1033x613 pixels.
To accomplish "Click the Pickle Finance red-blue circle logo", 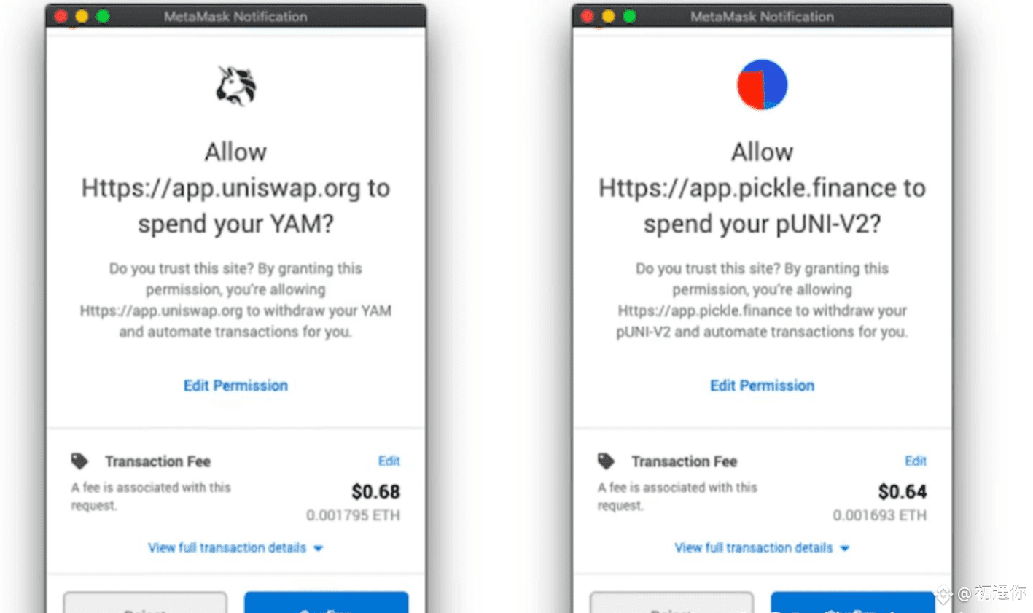I will (x=762, y=85).
